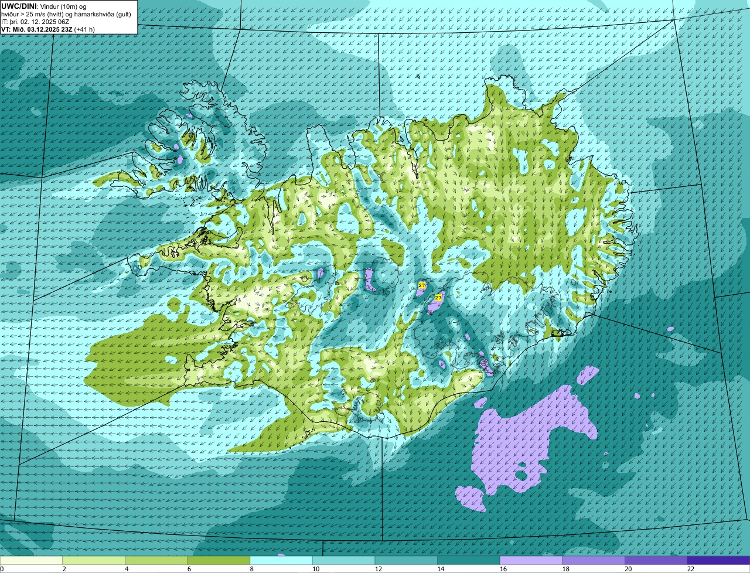The image size is (750, 573).
Task: Click the legend value label "20"
Action: (x=628, y=569)
